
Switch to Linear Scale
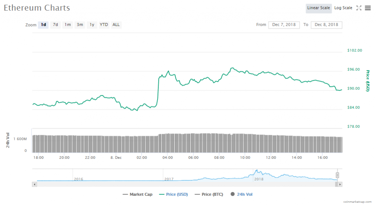coord(319,8)
